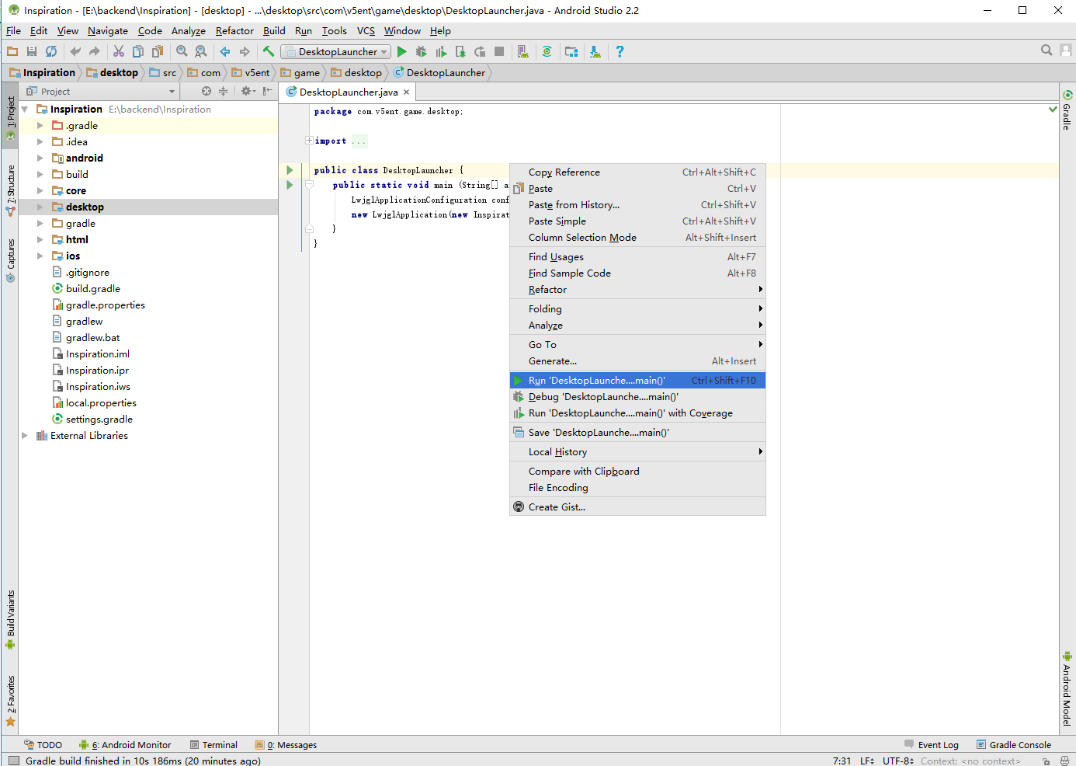Click the UTF-8 encoding status bar entry
This screenshot has height=766, width=1076.
coord(897,761)
